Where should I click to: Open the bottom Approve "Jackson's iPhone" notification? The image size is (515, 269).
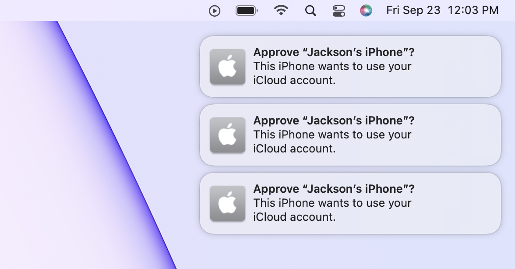(x=350, y=203)
